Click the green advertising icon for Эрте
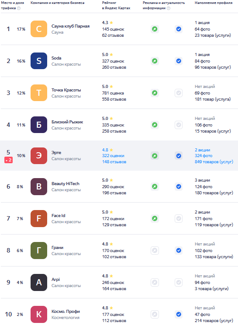Image resolution: width=238 pixels, height=326 pixels. click(x=155, y=156)
